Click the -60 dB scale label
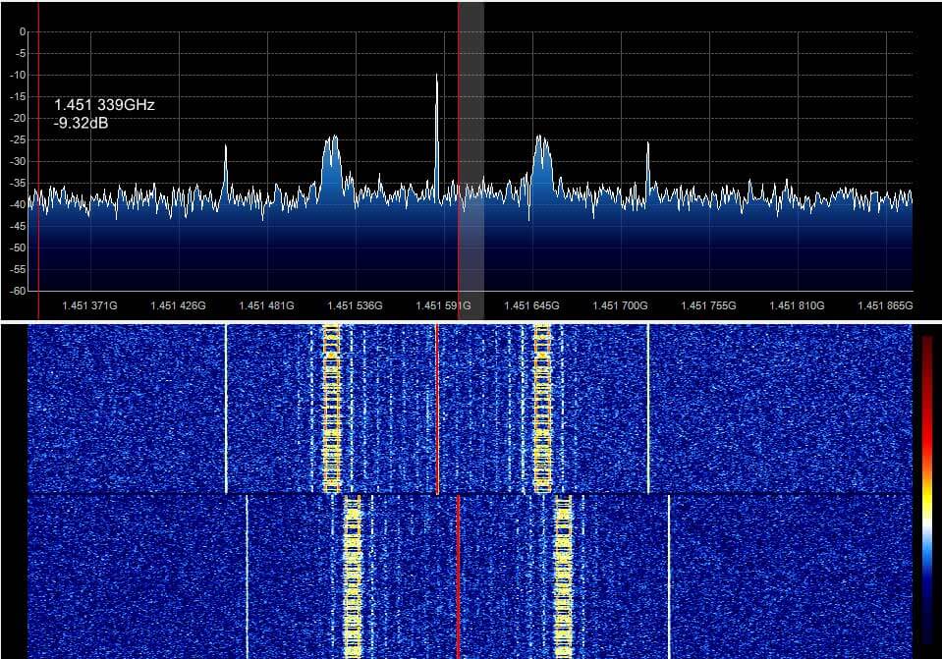The width and height of the screenshot is (942, 659). (20, 291)
